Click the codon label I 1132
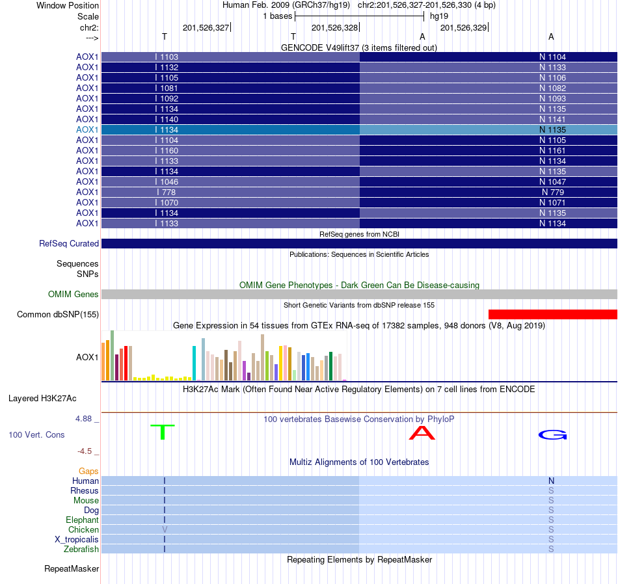The width and height of the screenshot is (618, 584). point(167,68)
